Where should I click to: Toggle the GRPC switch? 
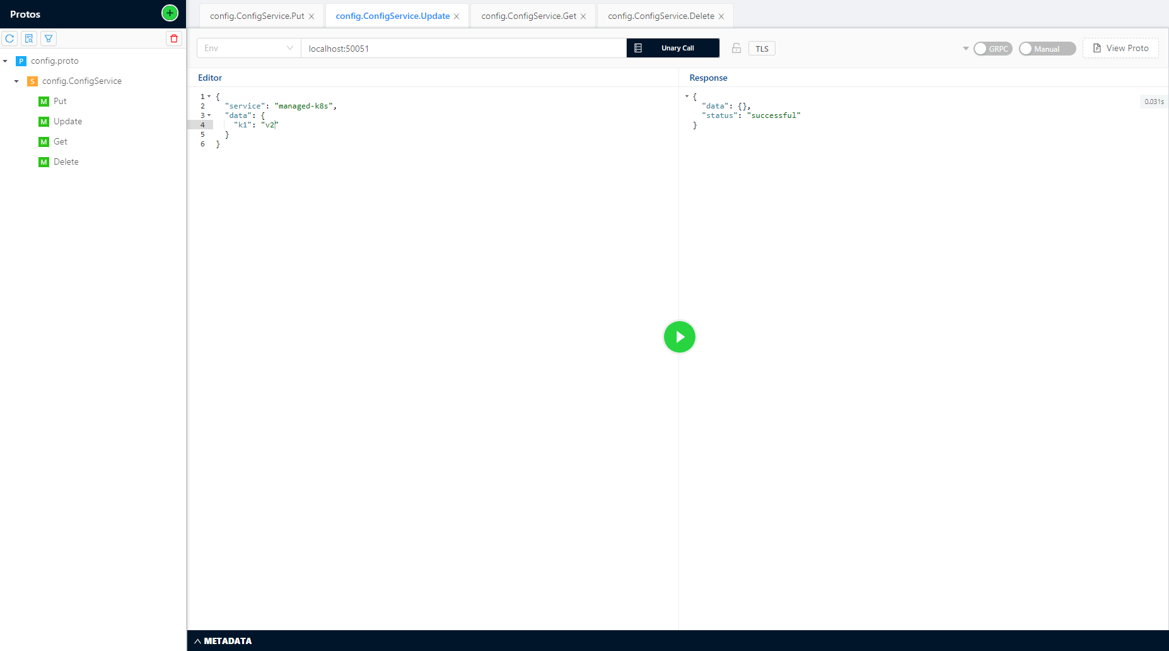(x=993, y=48)
